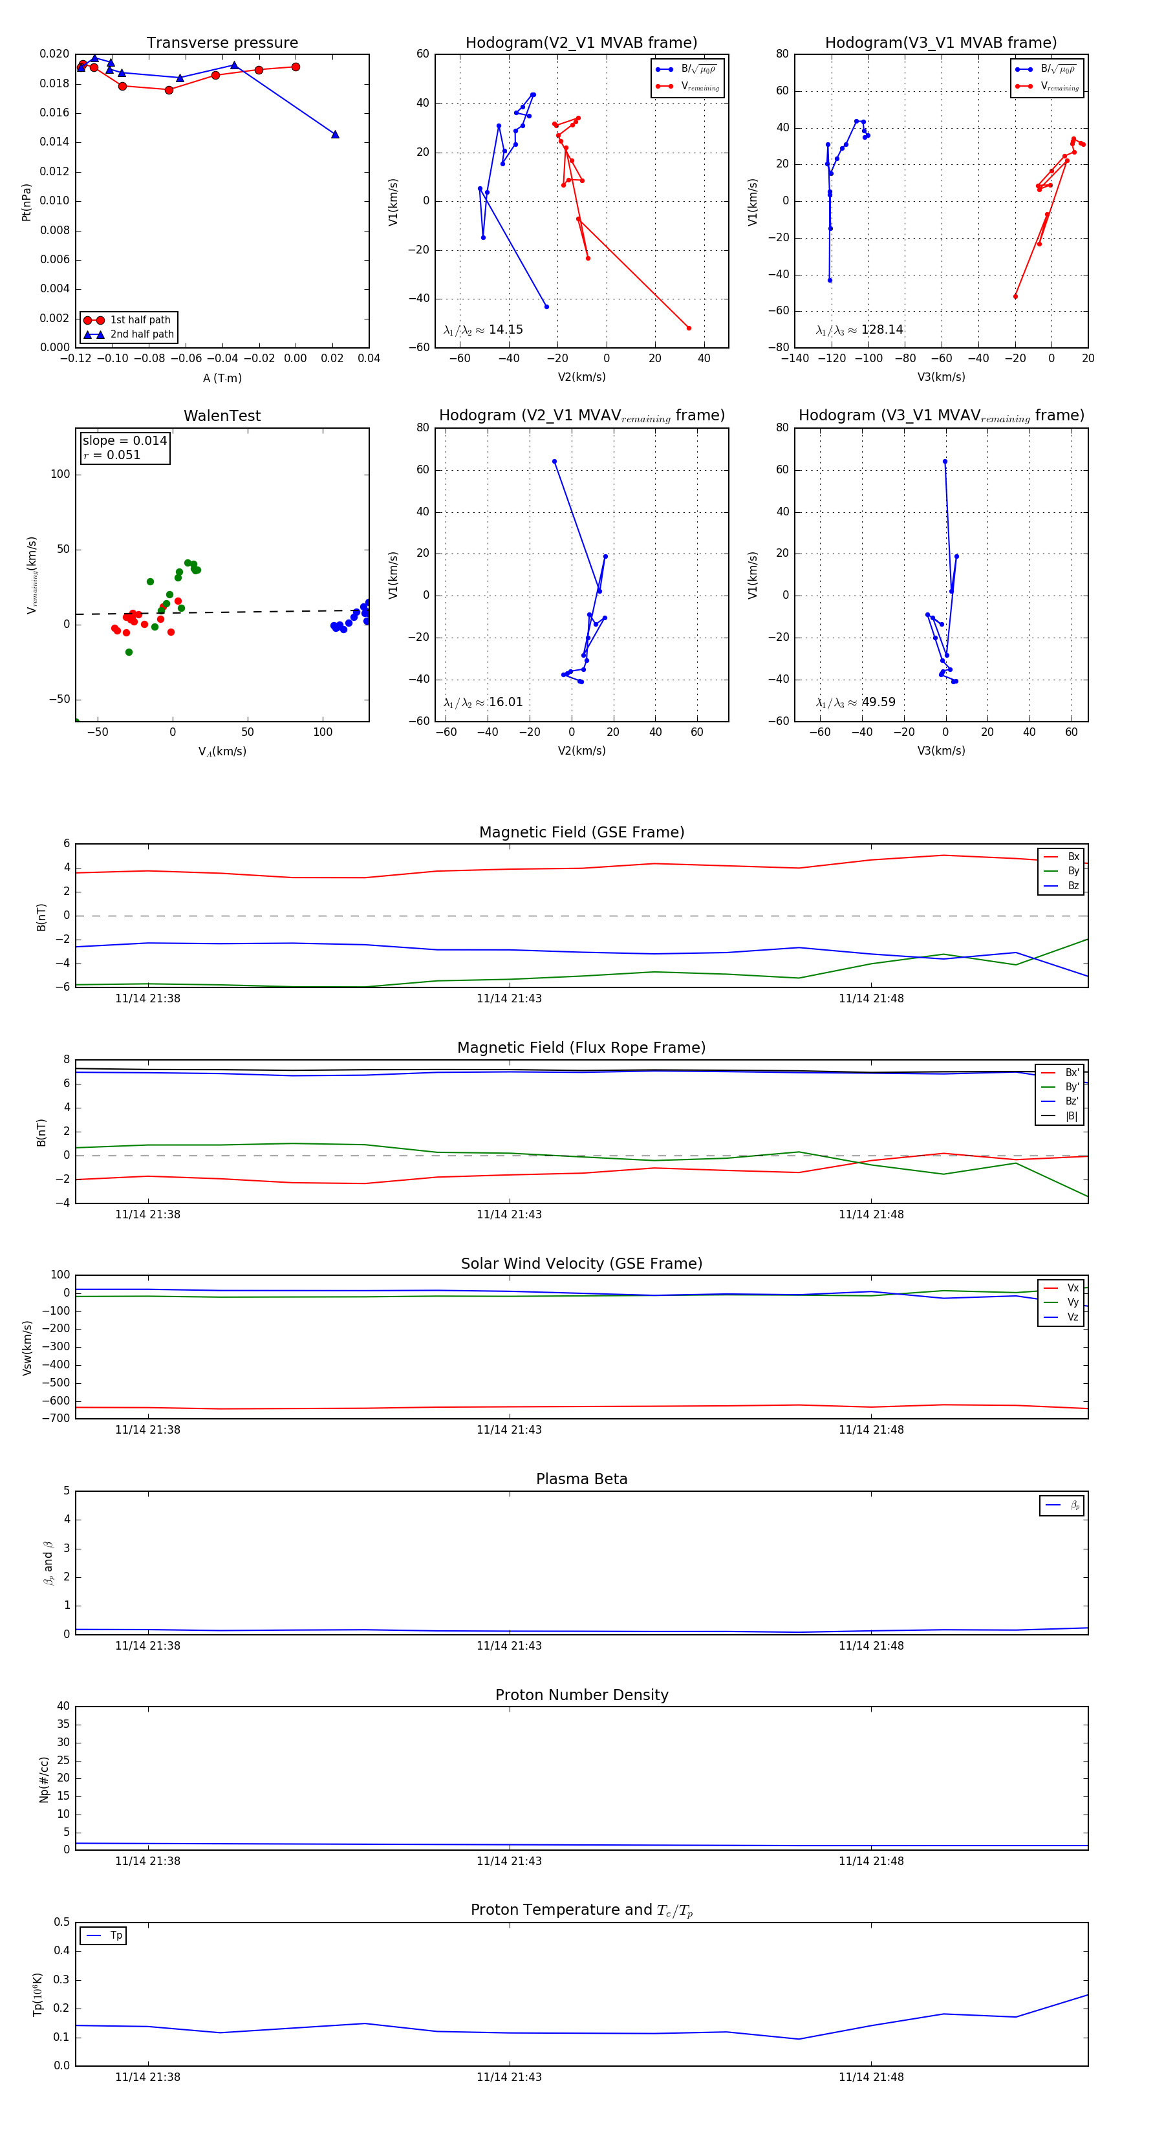Click the '2nd half path' legend entry
This screenshot has width=1164, height=2134.
pos(129,335)
